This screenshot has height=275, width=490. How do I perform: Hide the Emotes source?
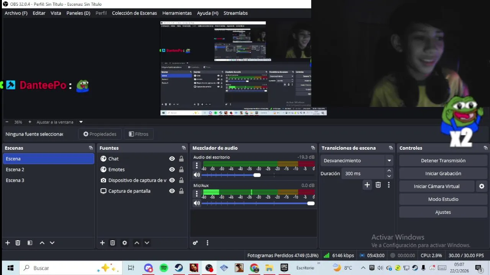pyautogui.click(x=172, y=170)
